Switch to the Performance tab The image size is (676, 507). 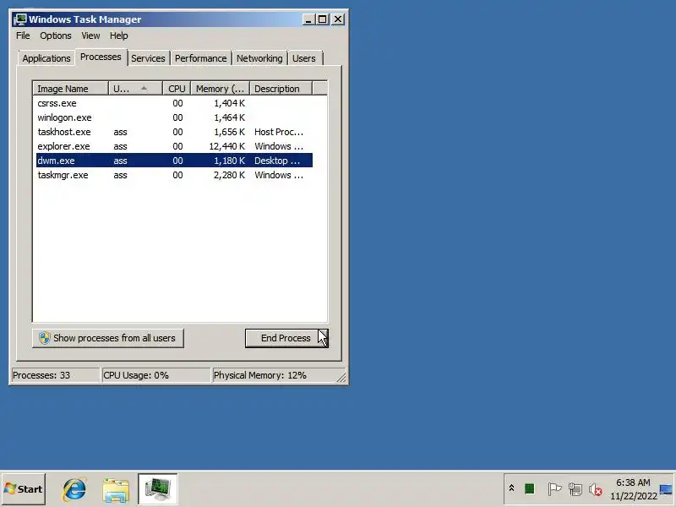[200, 58]
